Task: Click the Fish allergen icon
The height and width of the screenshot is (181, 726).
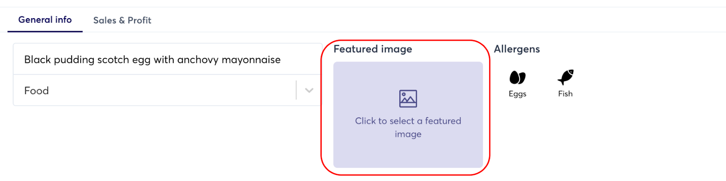Action: [x=565, y=77]
